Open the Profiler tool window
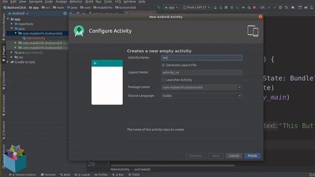The image size is (315, 177). pyautogui.click(x=101, y=175)
